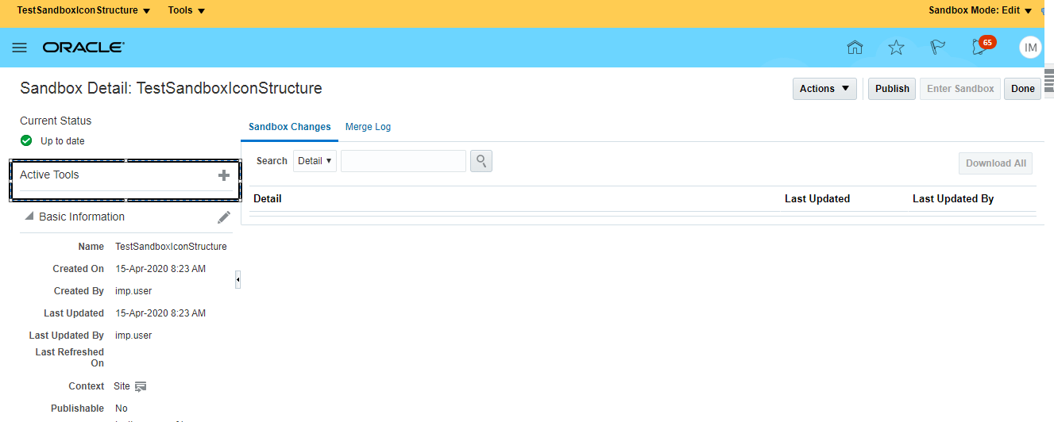Open the Tools menu

187,10
